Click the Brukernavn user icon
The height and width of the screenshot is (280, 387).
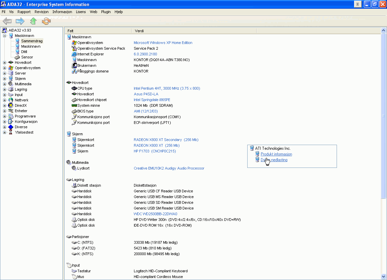(74, 65)
